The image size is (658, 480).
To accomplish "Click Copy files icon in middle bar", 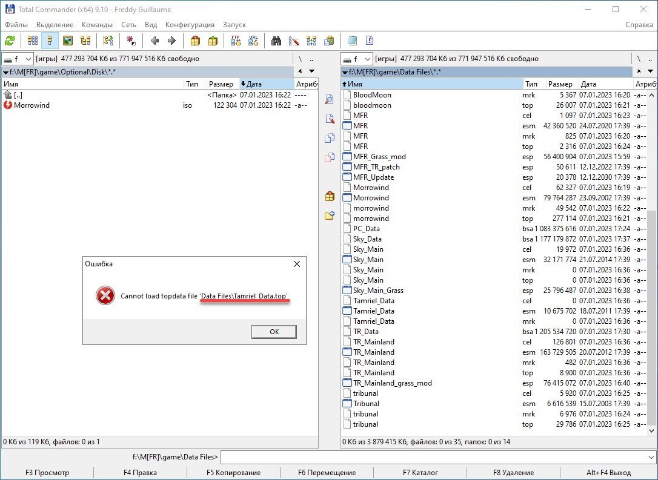I will [330, 138].
